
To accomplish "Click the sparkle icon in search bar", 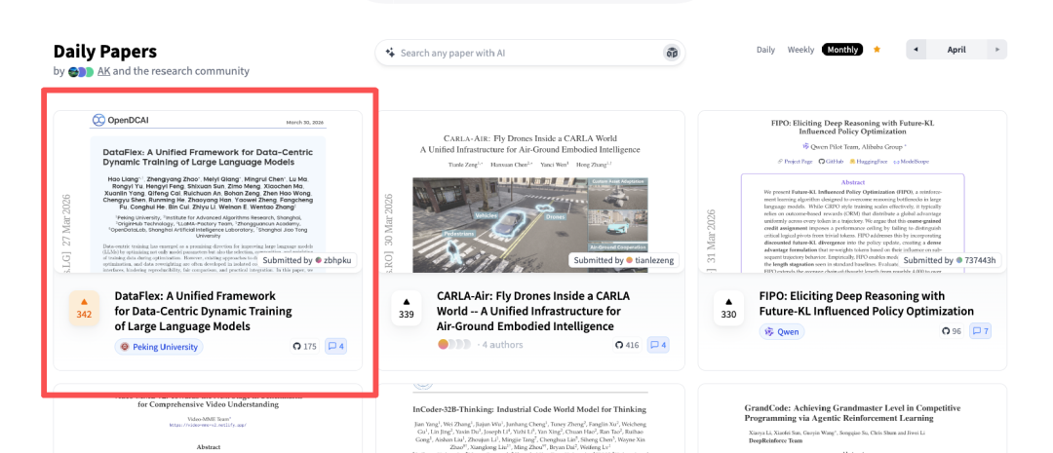I will (x=389, y=53).
